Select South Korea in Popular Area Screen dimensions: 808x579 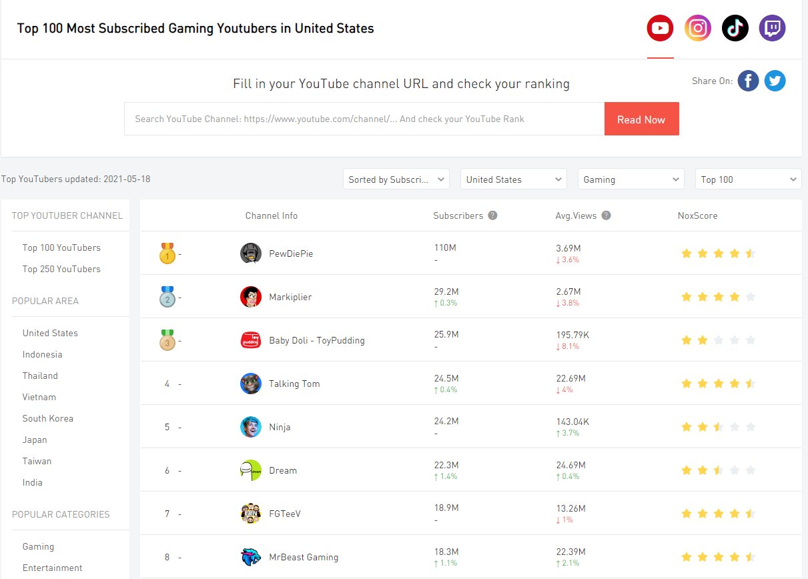click(x=48, y=418)
